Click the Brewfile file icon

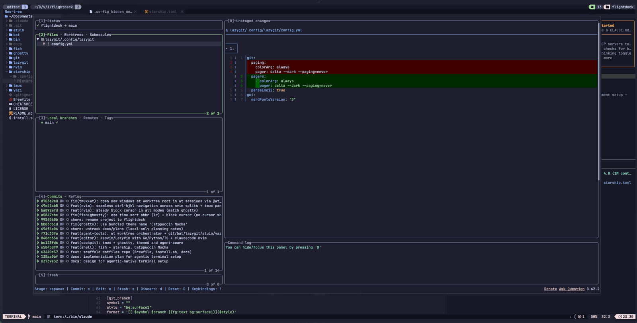11,100
